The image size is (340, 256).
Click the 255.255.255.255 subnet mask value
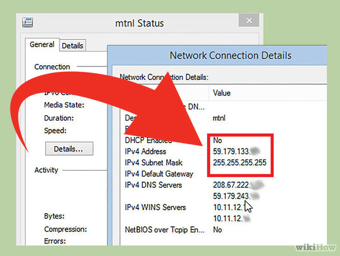click(240, 163)
